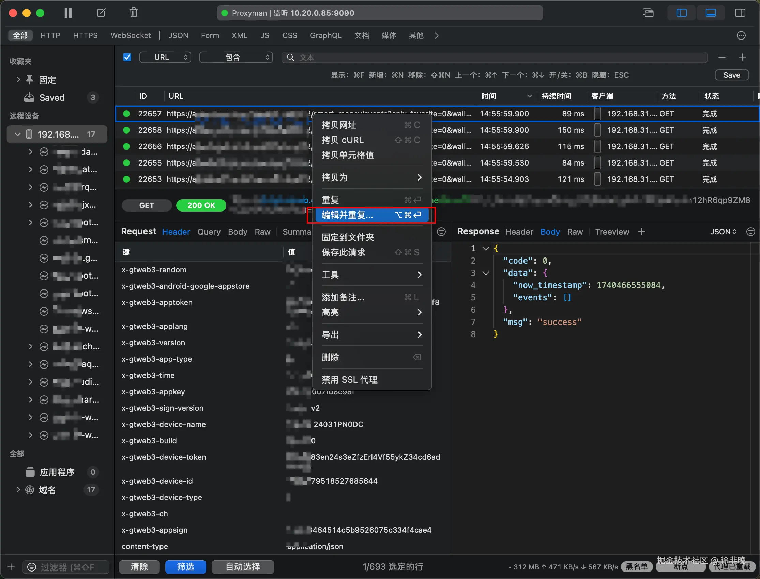Screen dimensions: 760x579
Task: Collapse the 192.168 remote device node
Action: tap(18, 134)
